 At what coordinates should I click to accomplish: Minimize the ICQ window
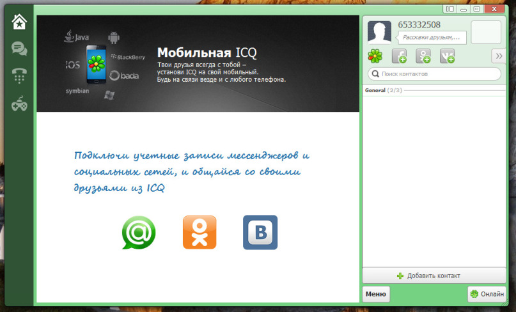[x=464, y=9]
